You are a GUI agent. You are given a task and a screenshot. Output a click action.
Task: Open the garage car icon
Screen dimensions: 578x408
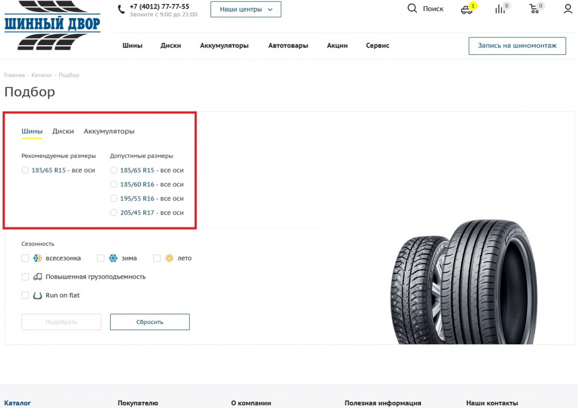466,10
